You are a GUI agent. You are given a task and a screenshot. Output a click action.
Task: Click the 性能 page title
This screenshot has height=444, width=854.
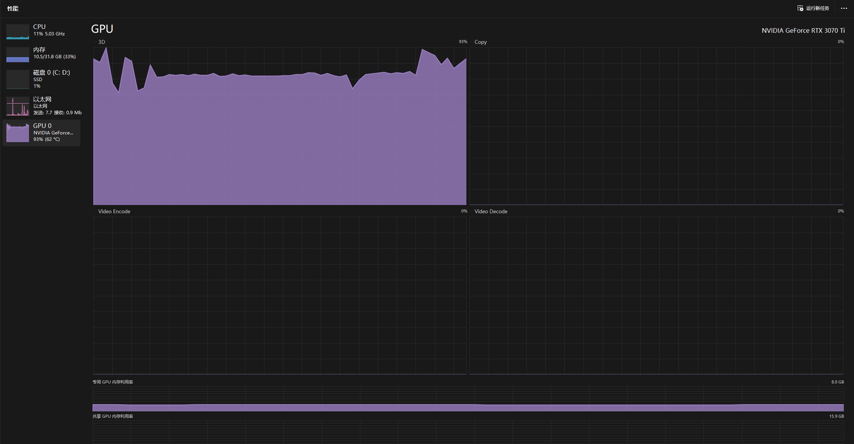click(x=13, y=8)
